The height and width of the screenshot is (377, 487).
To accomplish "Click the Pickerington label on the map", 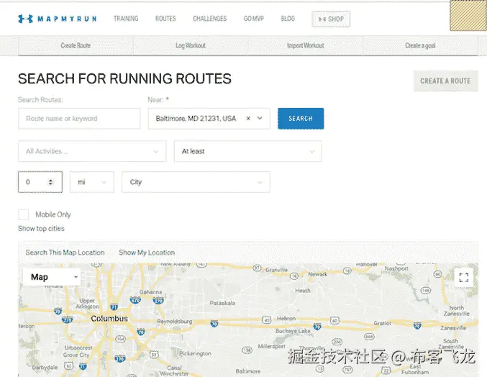I will click(195, 353).
